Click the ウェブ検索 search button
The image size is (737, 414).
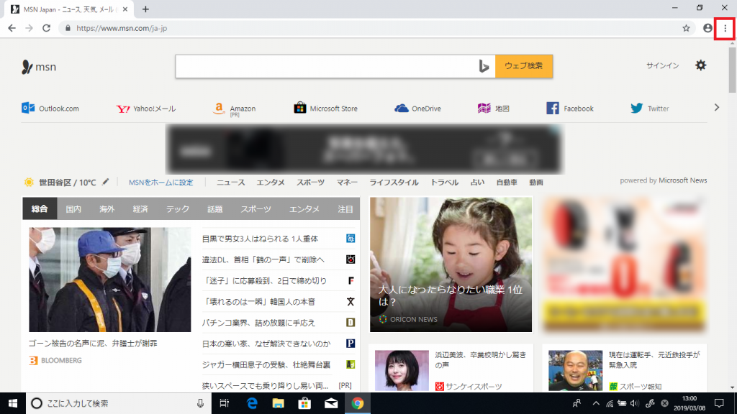coord(524,66)
